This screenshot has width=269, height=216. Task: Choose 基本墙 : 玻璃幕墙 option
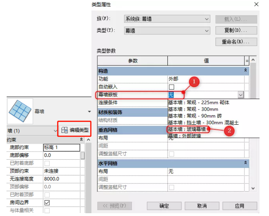[x=187, y=129]
